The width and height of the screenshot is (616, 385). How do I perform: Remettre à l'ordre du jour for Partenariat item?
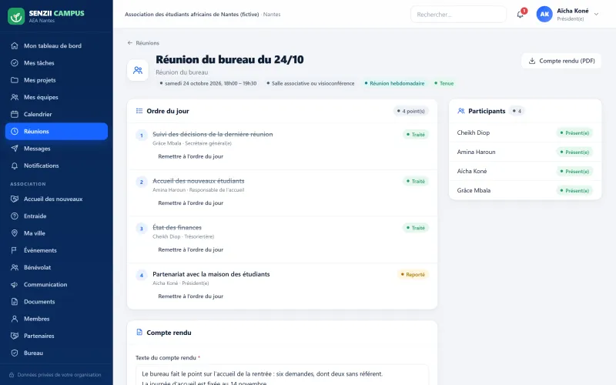[190, 296]
